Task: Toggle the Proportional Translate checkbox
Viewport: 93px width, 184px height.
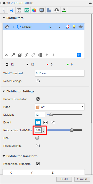Action: click(38, 164)
